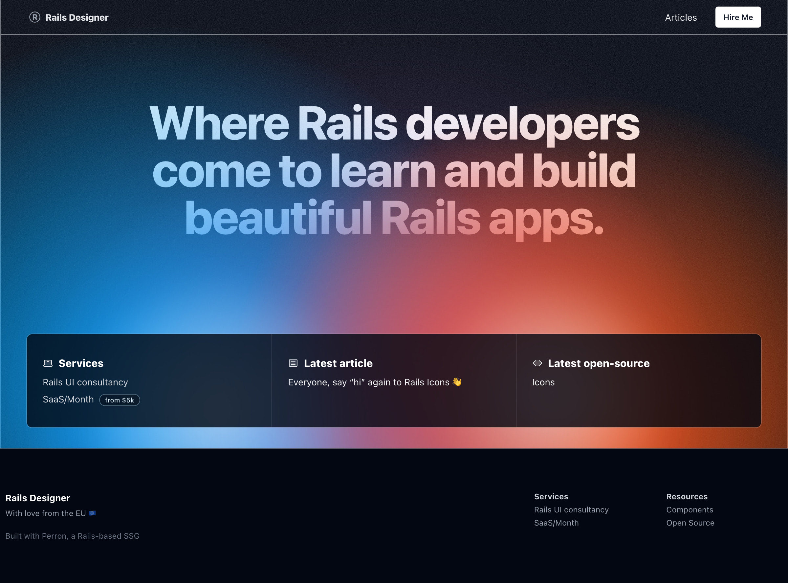Click footer Rails UI consultancy link
788x583 pixels.
(571, 509)
